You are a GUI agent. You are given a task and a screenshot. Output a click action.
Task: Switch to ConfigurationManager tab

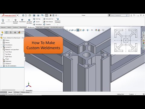coord(11,32)
